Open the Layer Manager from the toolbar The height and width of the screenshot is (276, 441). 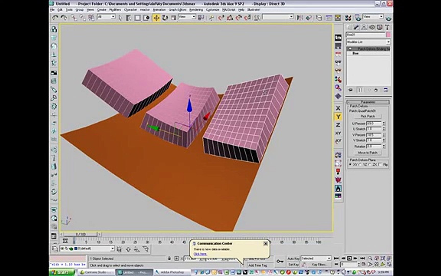[319, 18]
